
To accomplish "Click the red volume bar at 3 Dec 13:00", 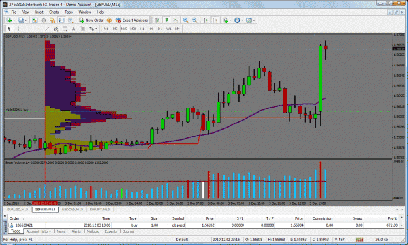I will [321, 180].
